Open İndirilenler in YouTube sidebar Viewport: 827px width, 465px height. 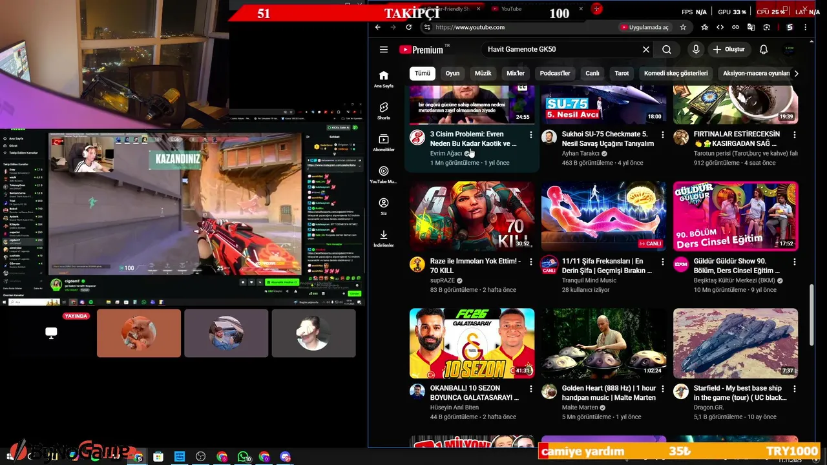pyautogui.click(x=384, y=238)
